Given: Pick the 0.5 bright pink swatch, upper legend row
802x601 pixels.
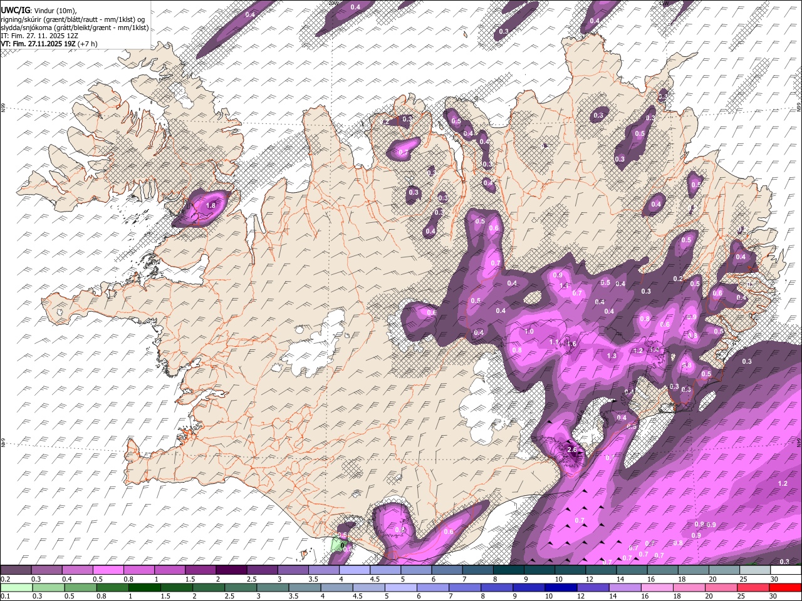Looking at the screenshot, I should pos(107,570).
